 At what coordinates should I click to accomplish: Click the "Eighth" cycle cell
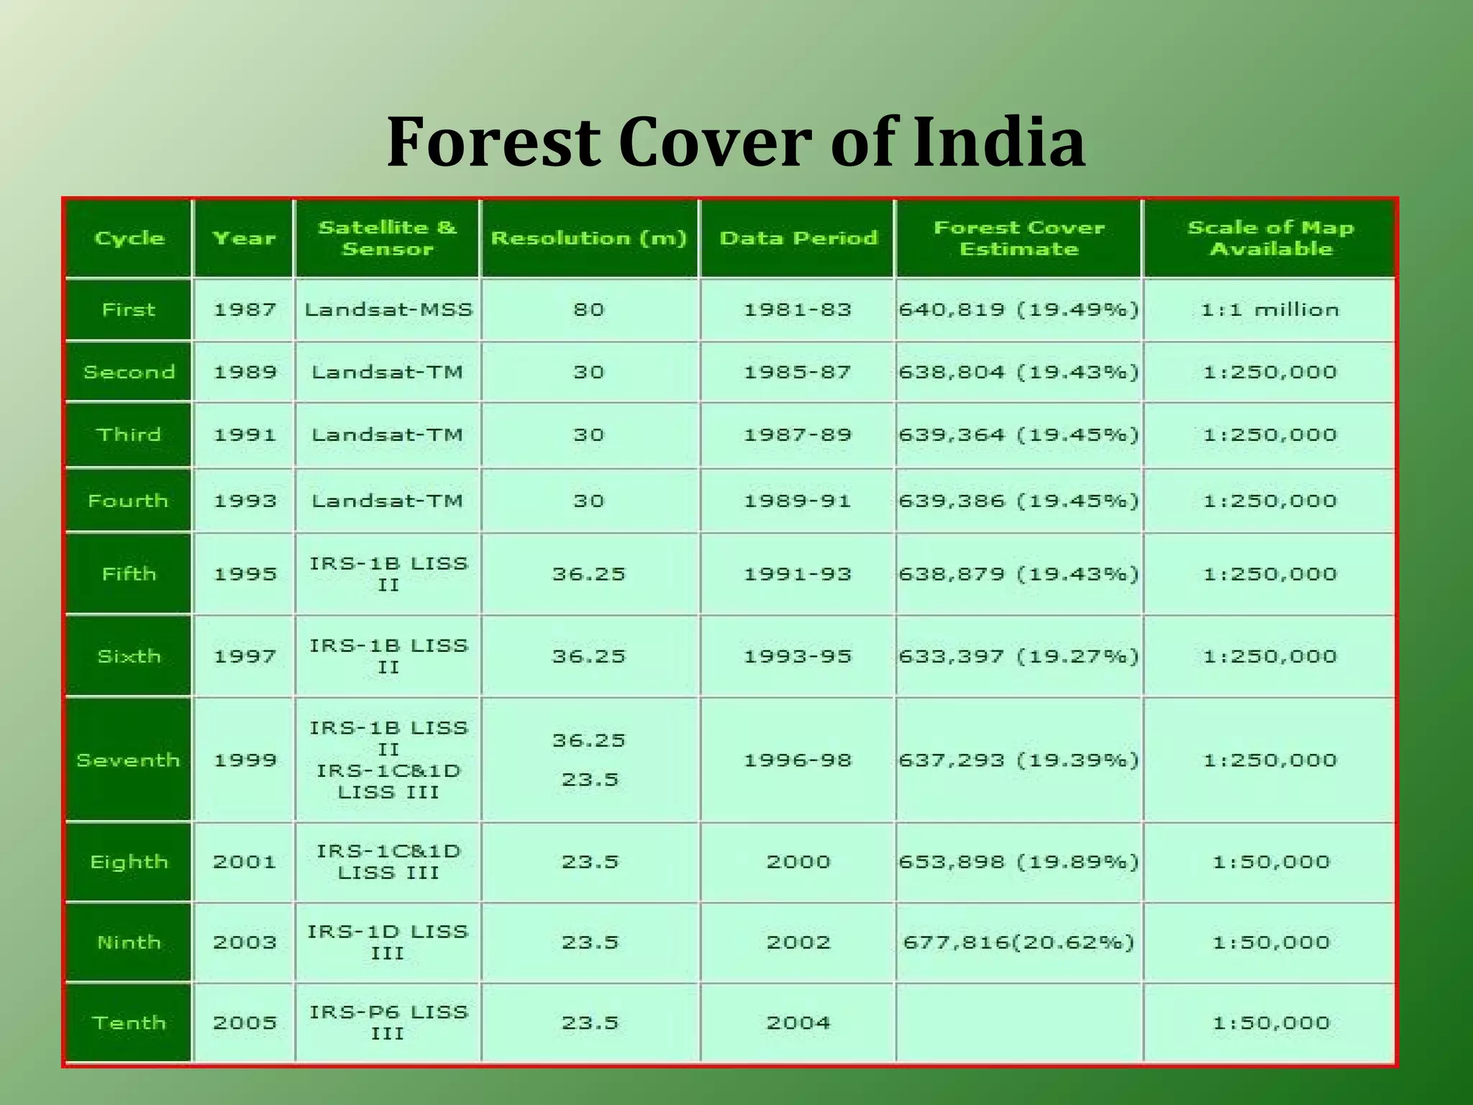(x=129, y=862)
